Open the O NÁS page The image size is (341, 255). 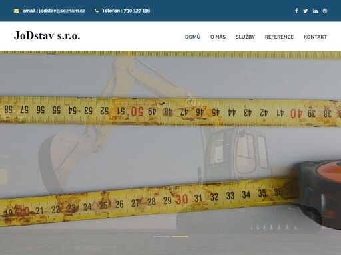click(218, 37)
